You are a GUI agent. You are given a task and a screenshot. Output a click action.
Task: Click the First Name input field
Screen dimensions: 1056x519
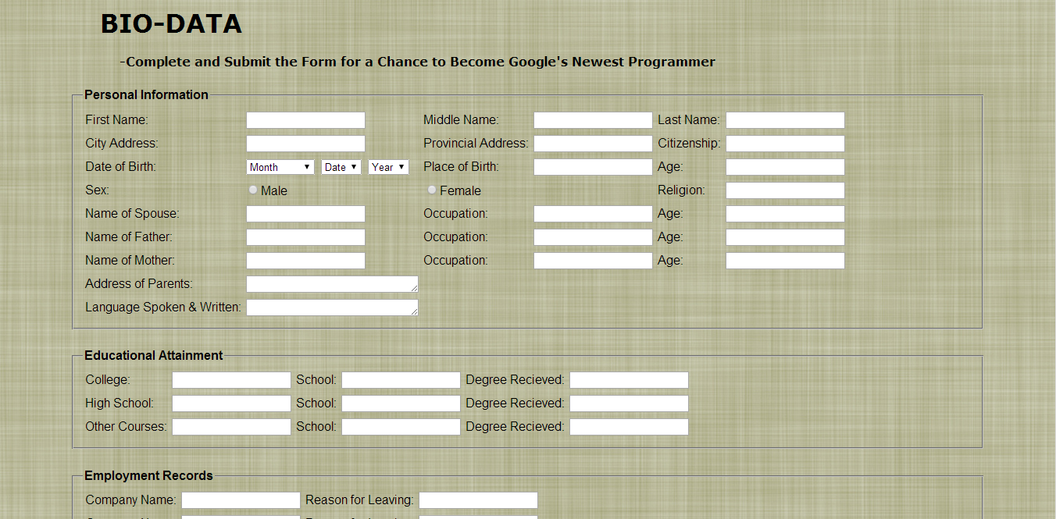click(x=305, y=120)
